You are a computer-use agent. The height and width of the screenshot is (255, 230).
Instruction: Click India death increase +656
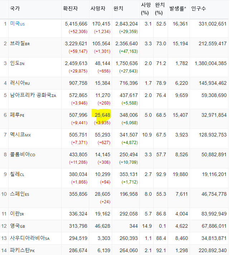104,71
